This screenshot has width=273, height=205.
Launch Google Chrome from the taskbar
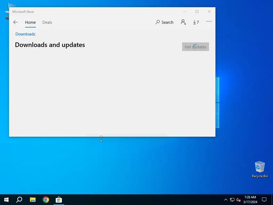[x=46, y=200]
